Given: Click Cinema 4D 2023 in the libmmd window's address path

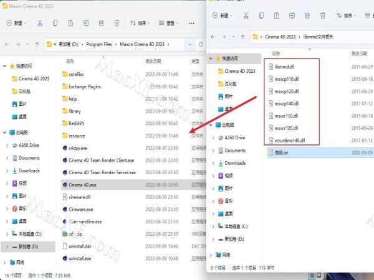Looking at the screenshot, I should (280, 37).
